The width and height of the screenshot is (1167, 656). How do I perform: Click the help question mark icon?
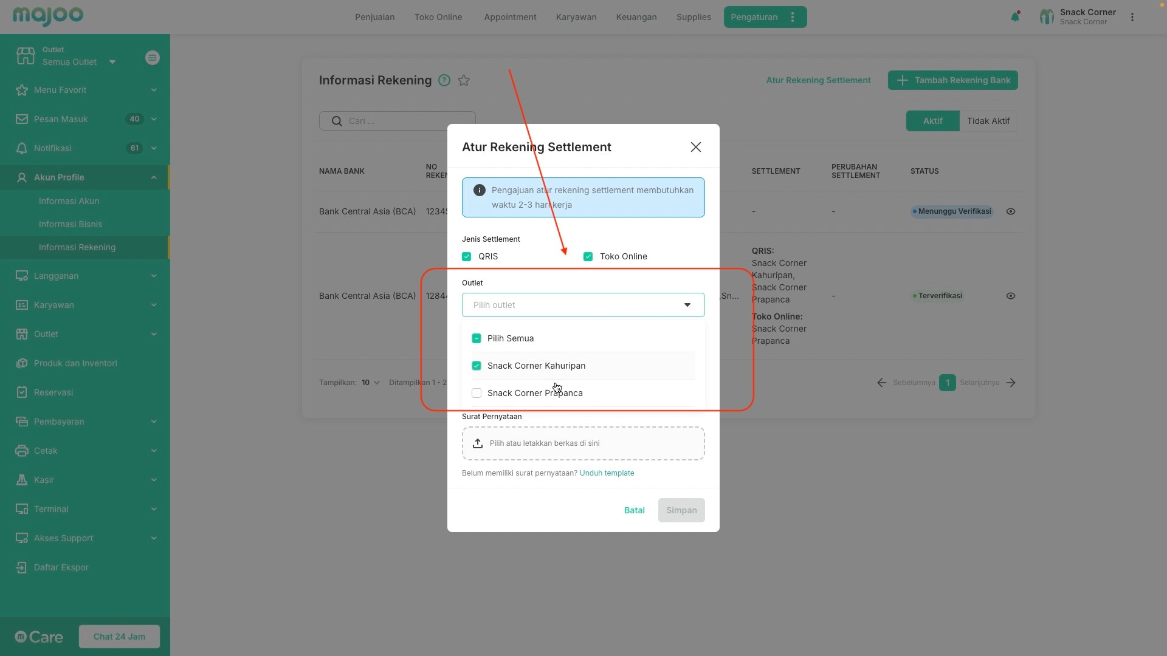tap(444, 80)
